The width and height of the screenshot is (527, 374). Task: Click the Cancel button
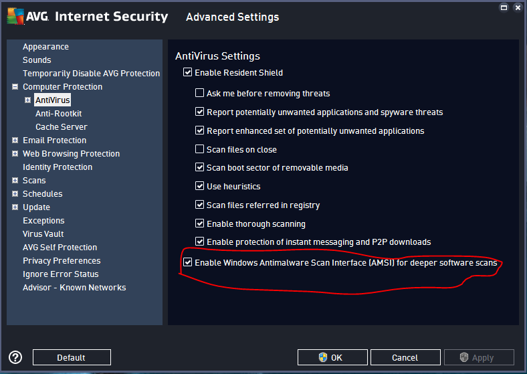[405, 357]
